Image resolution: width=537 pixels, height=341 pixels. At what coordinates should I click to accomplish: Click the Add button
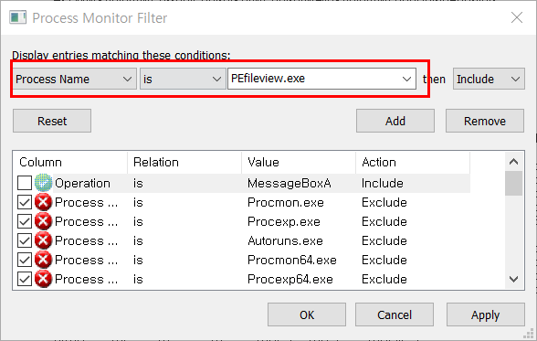point(395,121)
